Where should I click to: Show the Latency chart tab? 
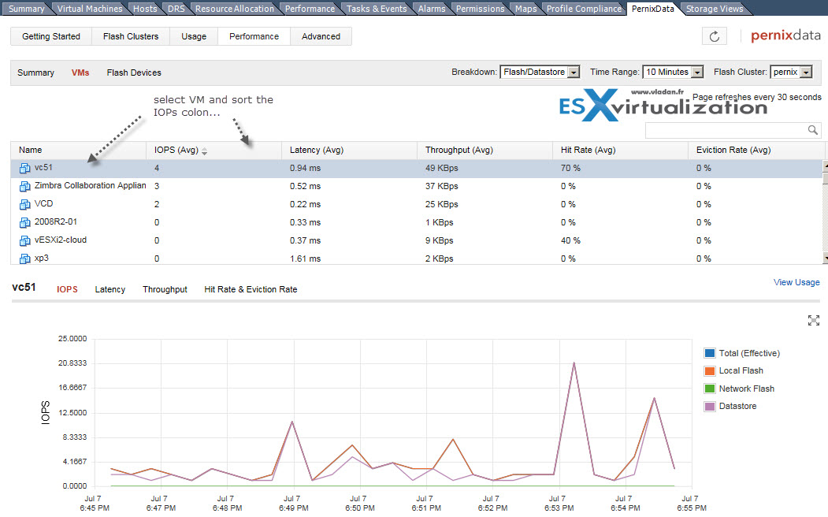tap(110, 289)
